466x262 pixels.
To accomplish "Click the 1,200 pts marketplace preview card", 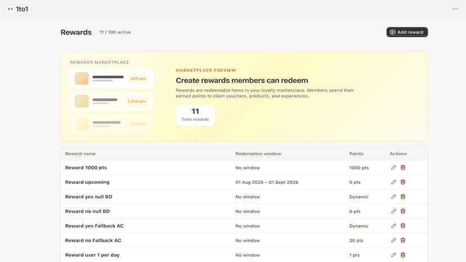I will click(x=112, y=101).
